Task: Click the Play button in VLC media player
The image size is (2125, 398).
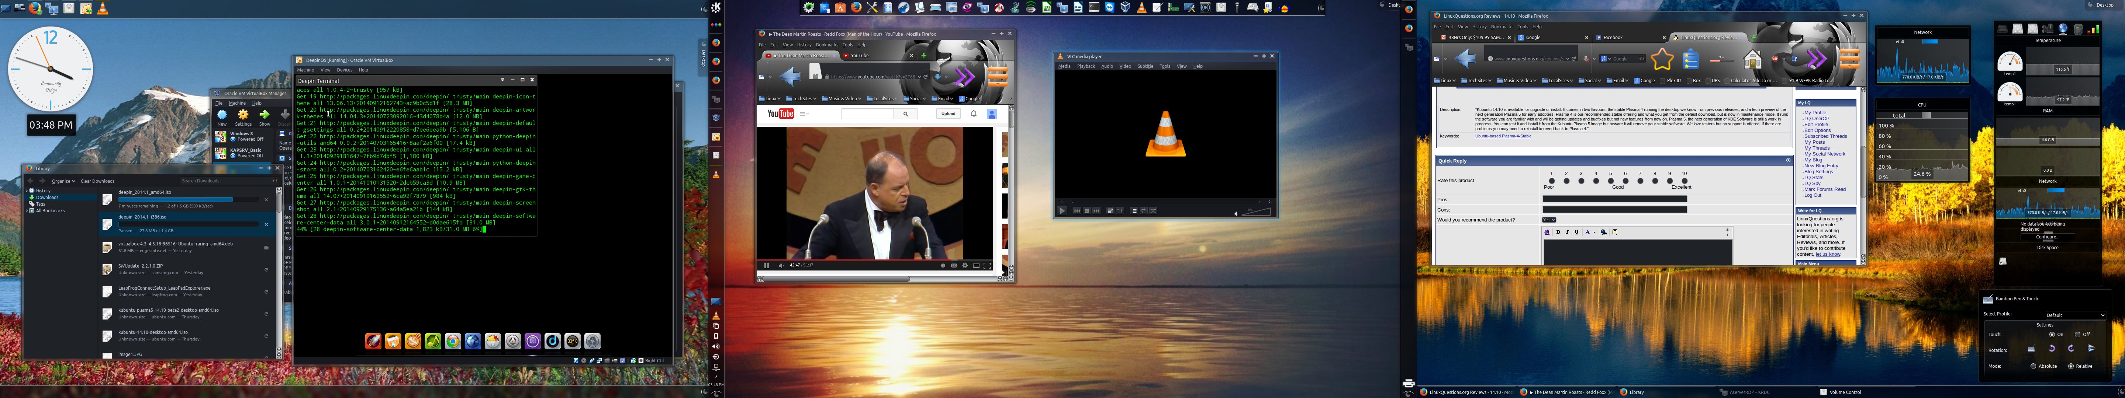Action: [x=1062, y=211]
